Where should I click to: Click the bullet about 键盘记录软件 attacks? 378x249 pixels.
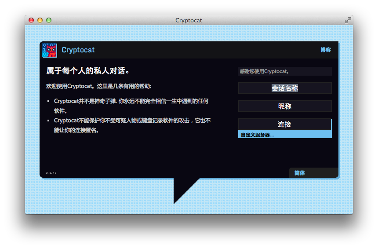pyautogui.click(x=132, y=125)
